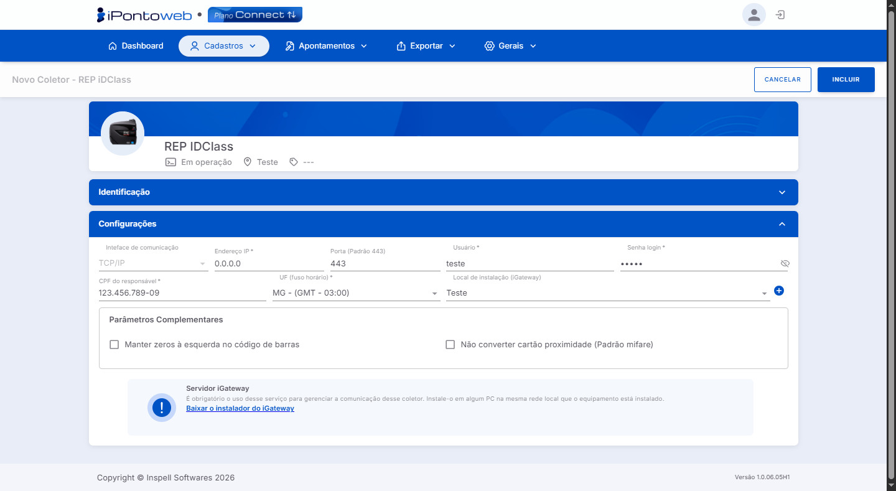This screenshot has width=896, height=491.
Task: Click the Senha login password field
Action: 699,263
